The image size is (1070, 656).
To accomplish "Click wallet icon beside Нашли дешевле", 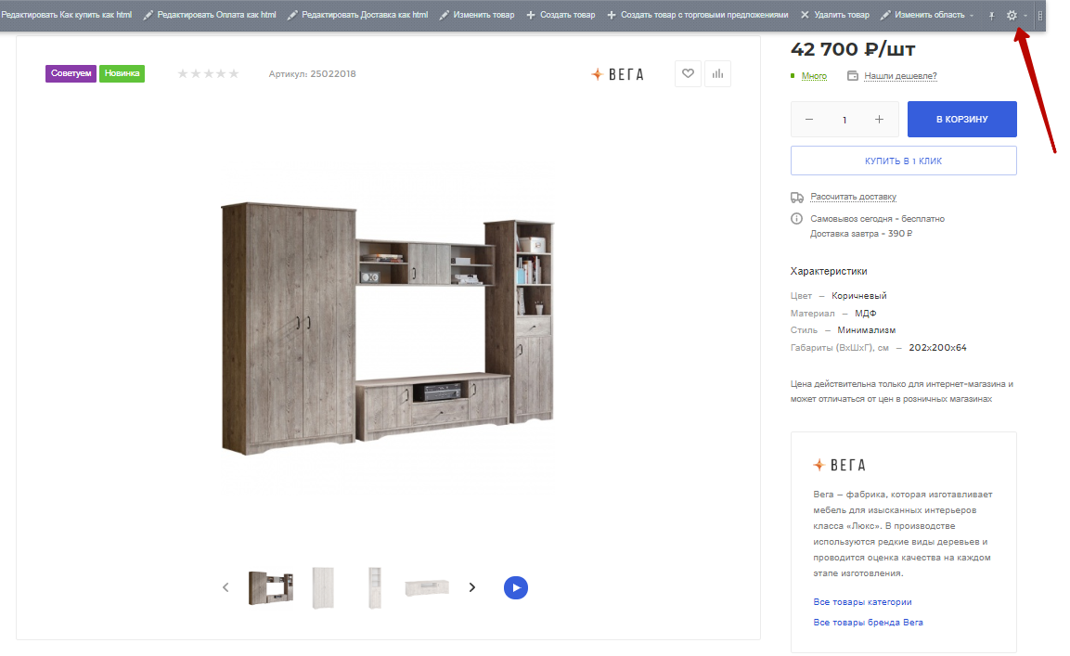I will pos(853,76).
